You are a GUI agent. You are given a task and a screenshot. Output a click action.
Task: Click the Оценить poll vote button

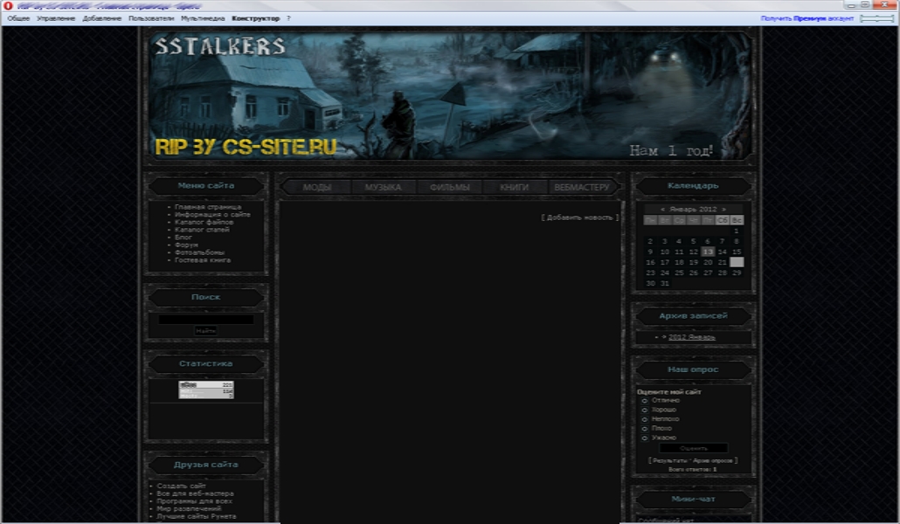694,448
